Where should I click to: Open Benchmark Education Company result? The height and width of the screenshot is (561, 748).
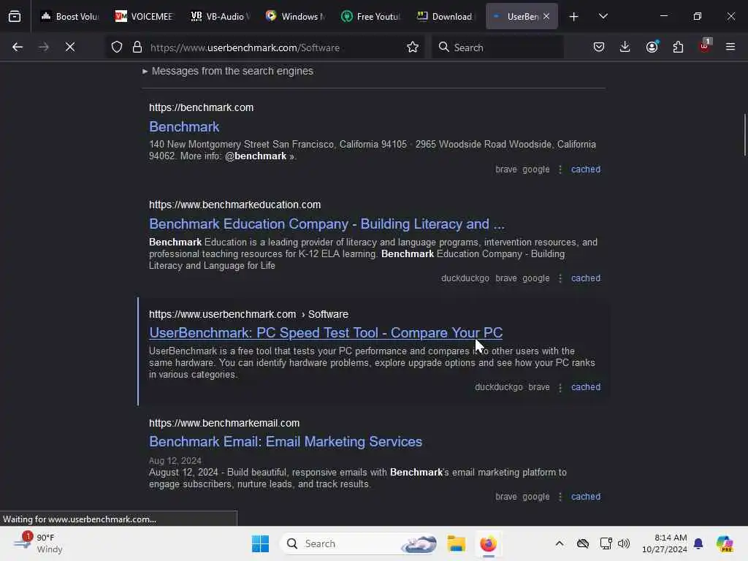click(x=327, y=224)
